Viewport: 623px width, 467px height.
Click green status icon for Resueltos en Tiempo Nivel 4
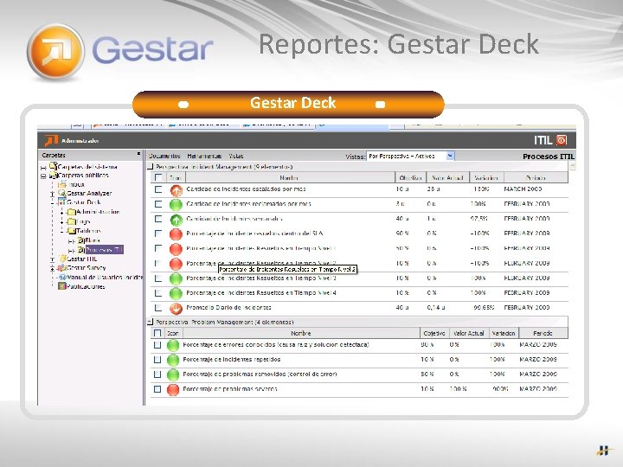[176, 293]
